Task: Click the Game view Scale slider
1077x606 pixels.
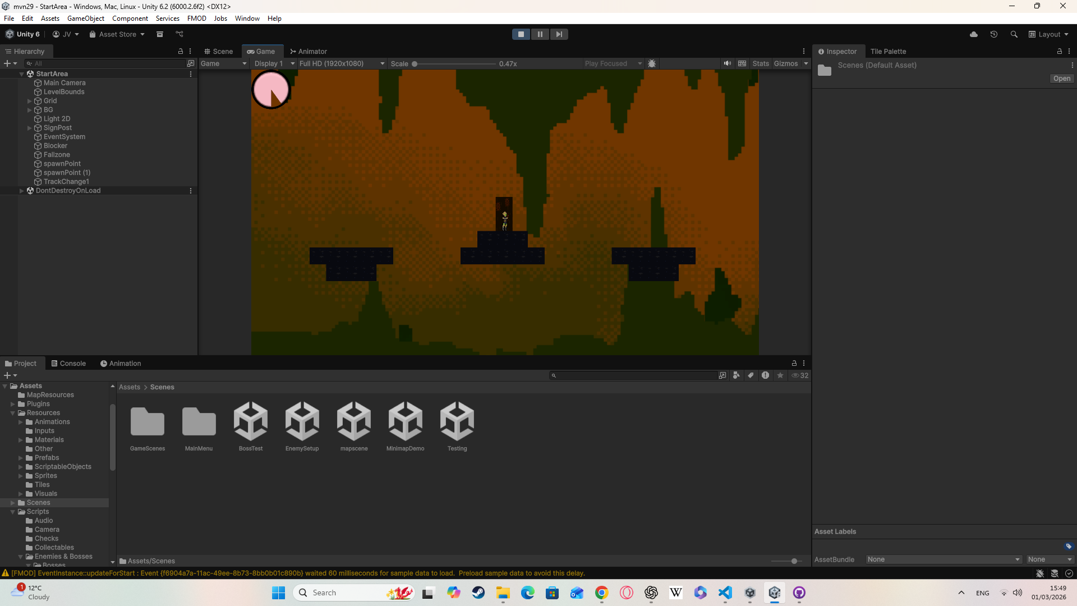Action: (x=454, y=64)
